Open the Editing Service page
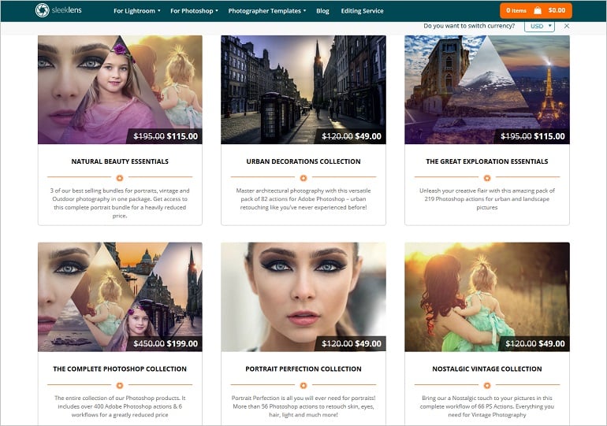This screenshot has height=426, width=607. point(363,11)
